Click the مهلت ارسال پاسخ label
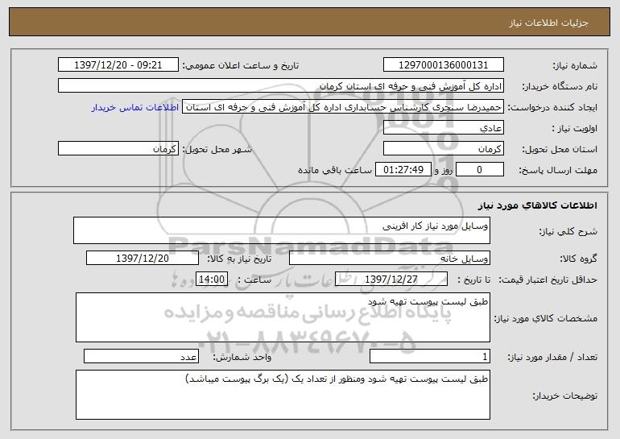Screen dimensions: 620x439 point(558,171)
